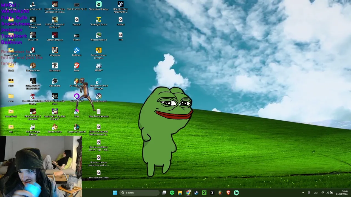Select the price 155bpm c#min audio file
The height and width of the screenshot is (197, 351).
pos(98,175)
